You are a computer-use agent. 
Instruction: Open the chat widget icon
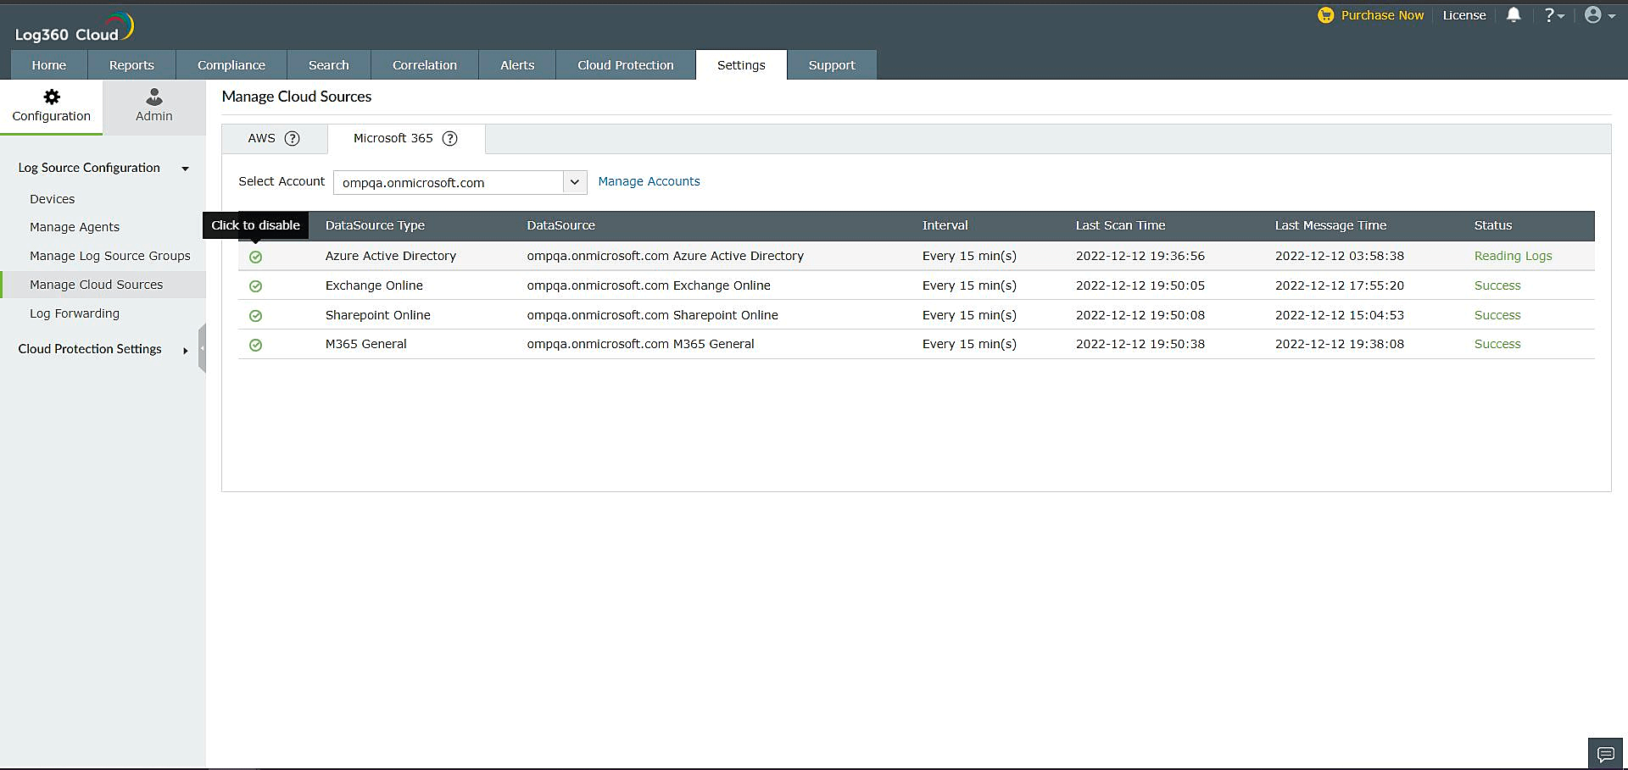(x=1605, y=753)
